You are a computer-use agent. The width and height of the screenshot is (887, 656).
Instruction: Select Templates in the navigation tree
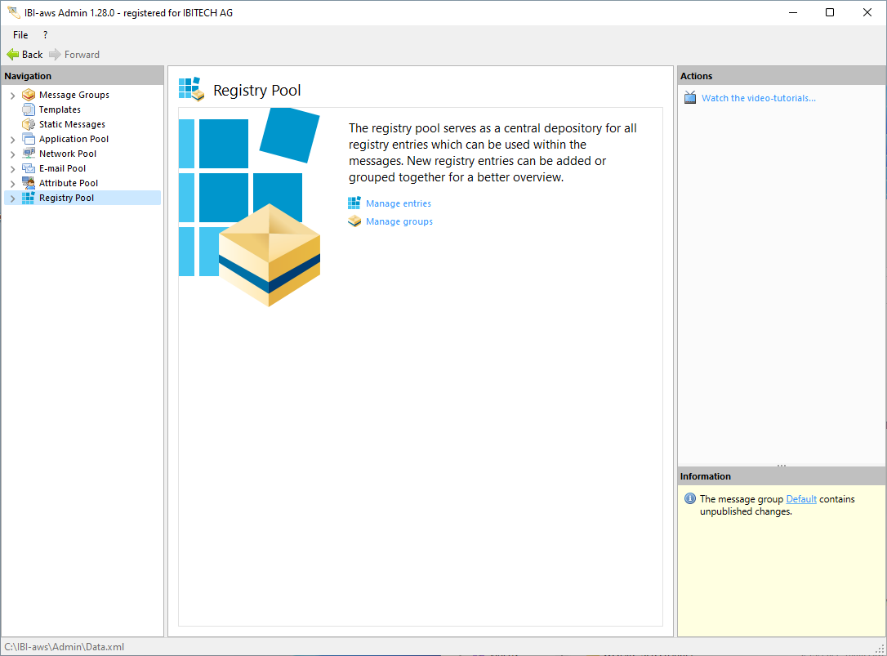coord(60,109)
